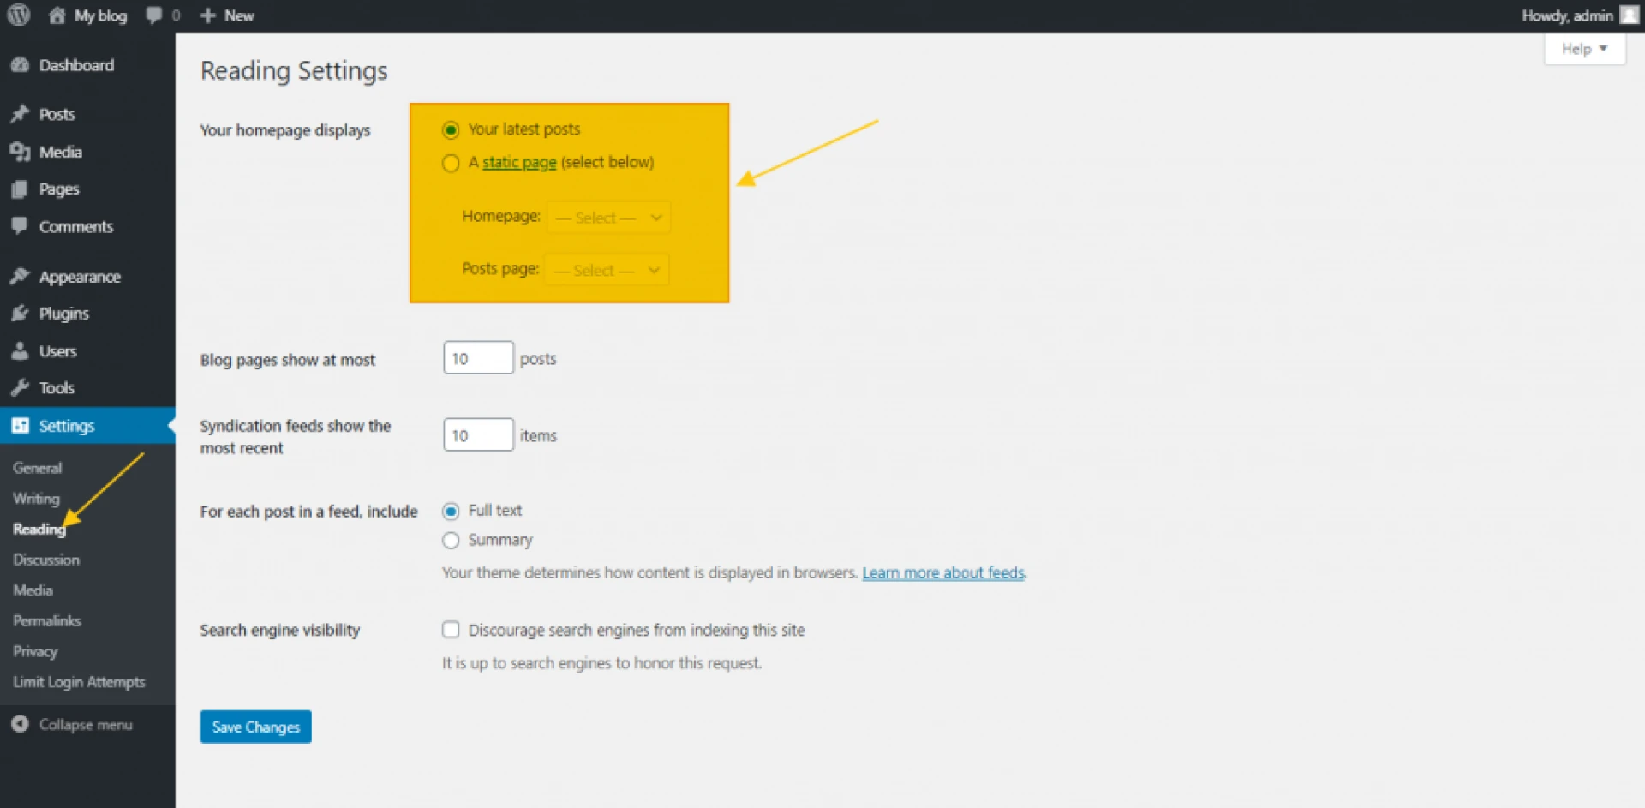Click the Media library icon in sidebar
Image resolution: width=1645 pixels, height=808 pixels.
coord(20,152)
